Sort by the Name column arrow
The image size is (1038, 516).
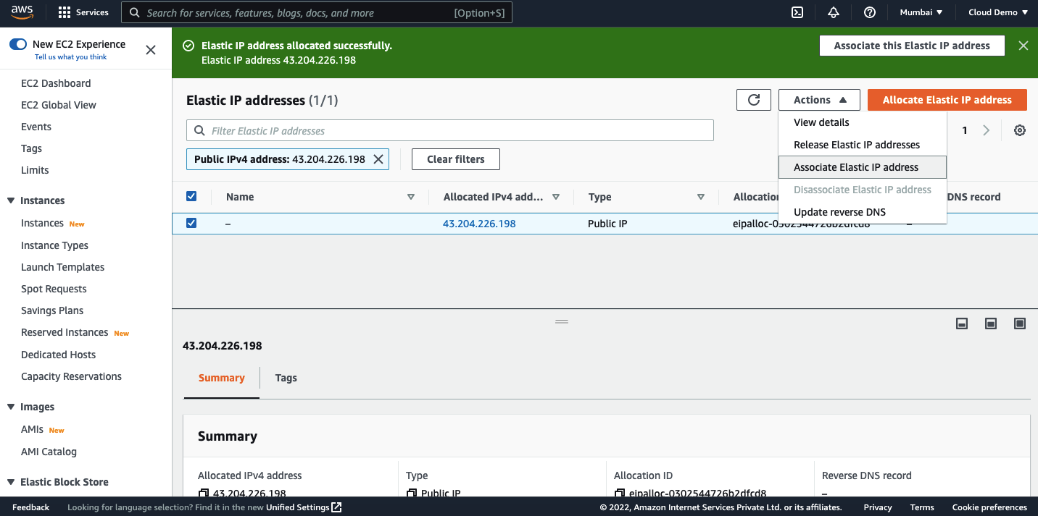pyautogui.click(x=411, y=197)
